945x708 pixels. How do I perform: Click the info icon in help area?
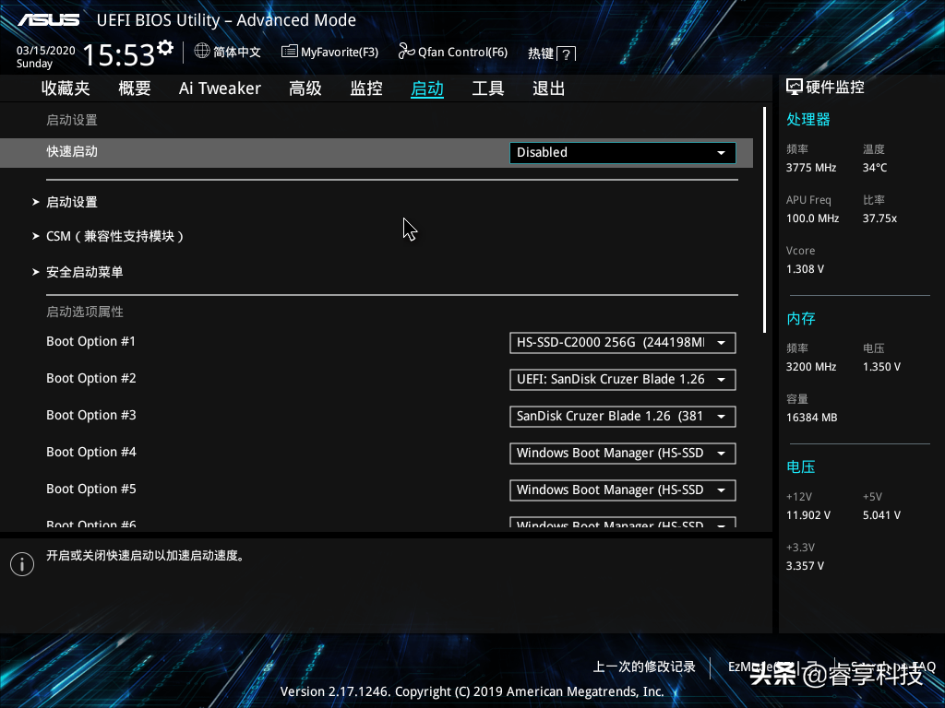(x=22, y=564)
